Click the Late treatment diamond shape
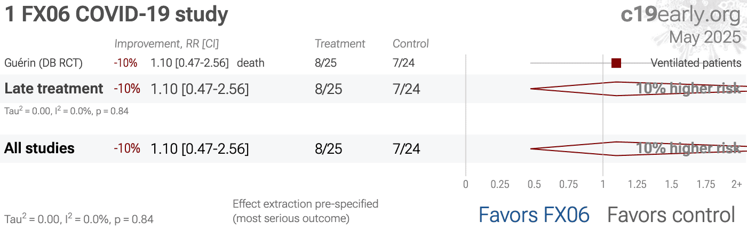Image resolution: width=747 pixels, height=229 pixels. coord(638,89)
